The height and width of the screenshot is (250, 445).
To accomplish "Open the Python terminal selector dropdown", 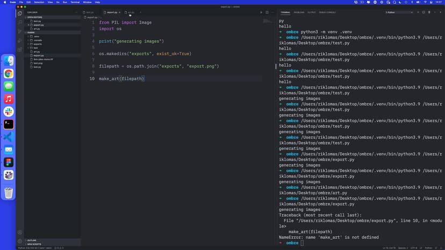I will [x=398, y=12].
